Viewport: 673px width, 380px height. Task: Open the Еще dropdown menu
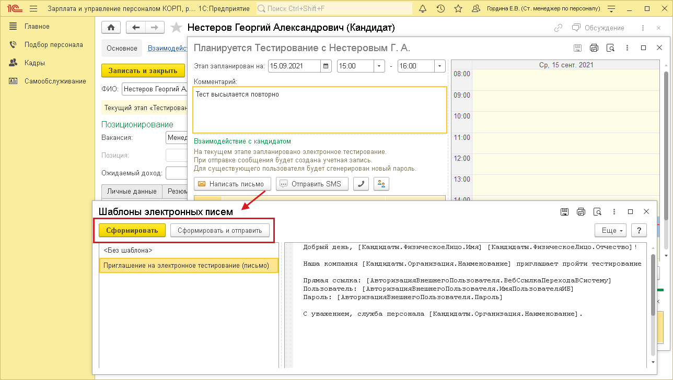click(x=610, y=230)
